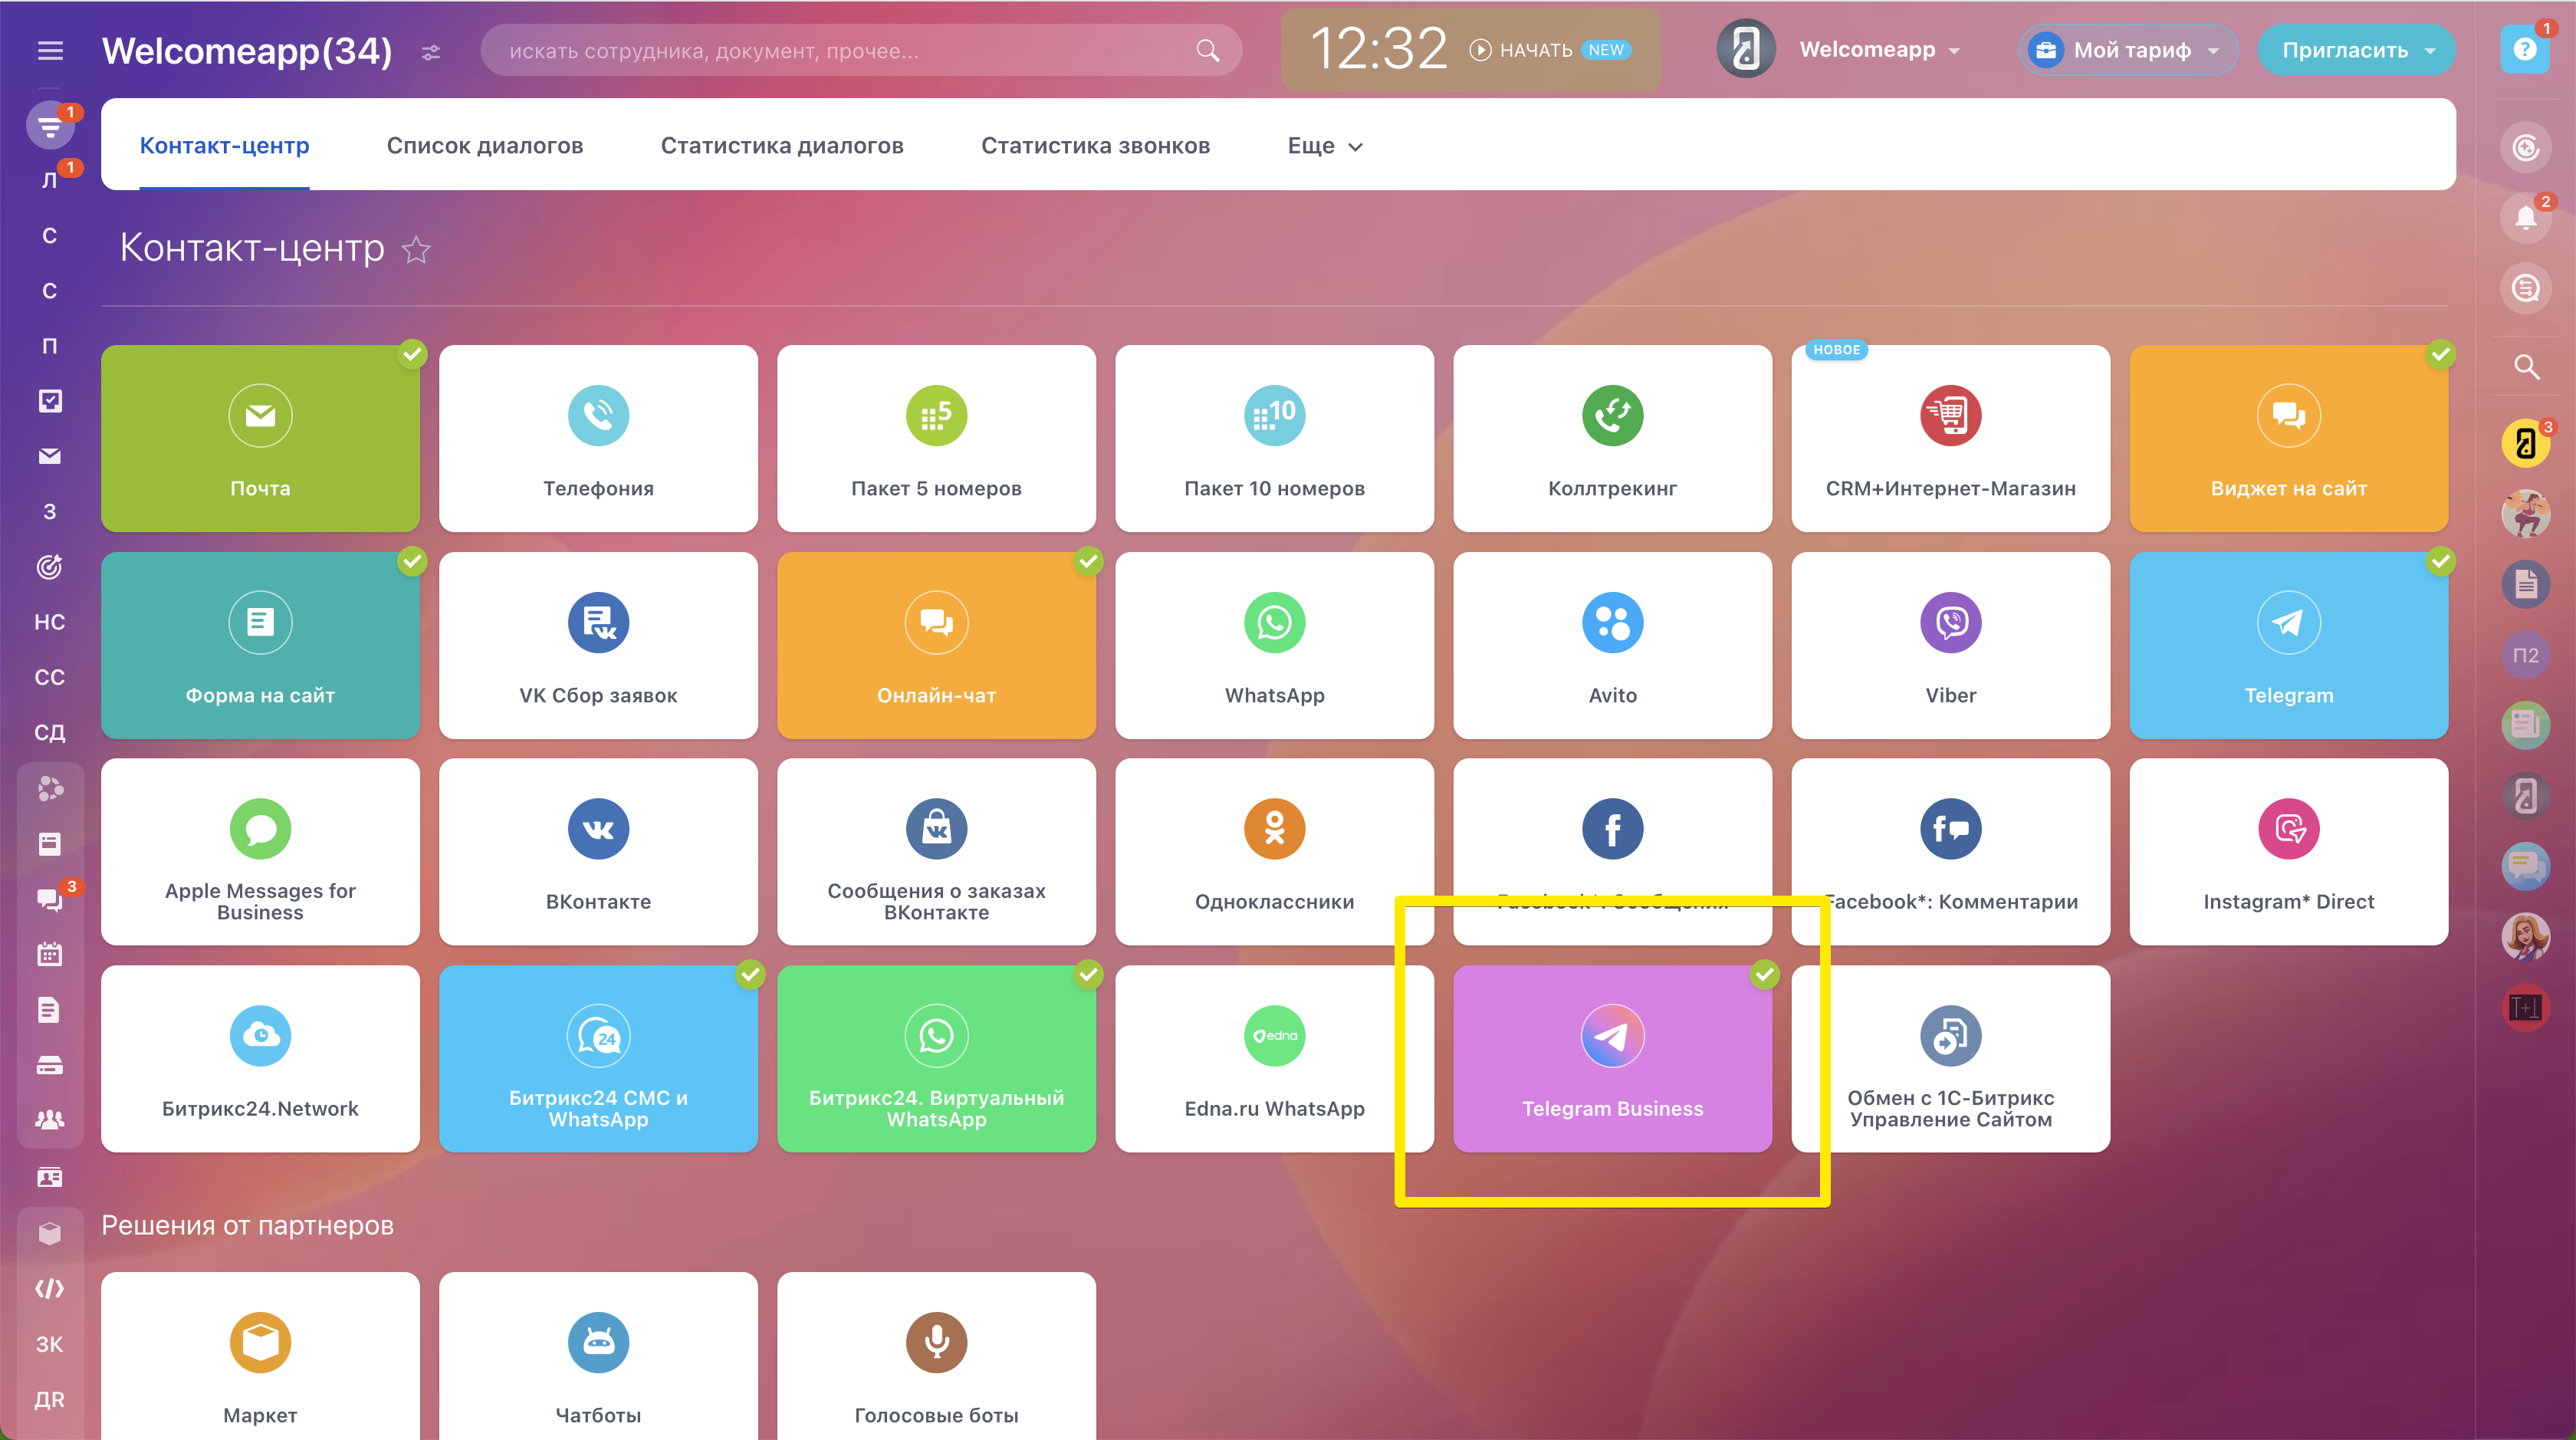Switch to Список диалогов tab
Viewport: 2576px width, 1440px height.
click(484, 146)
